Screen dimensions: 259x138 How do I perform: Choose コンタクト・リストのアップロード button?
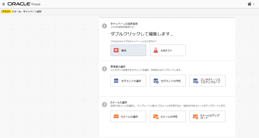coord(207,81)
